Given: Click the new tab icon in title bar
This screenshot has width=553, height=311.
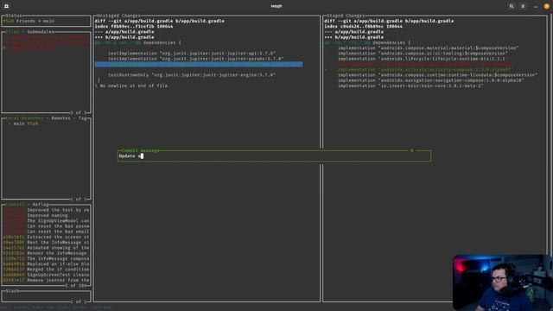Looking at the screenshot, I should 6,6.
